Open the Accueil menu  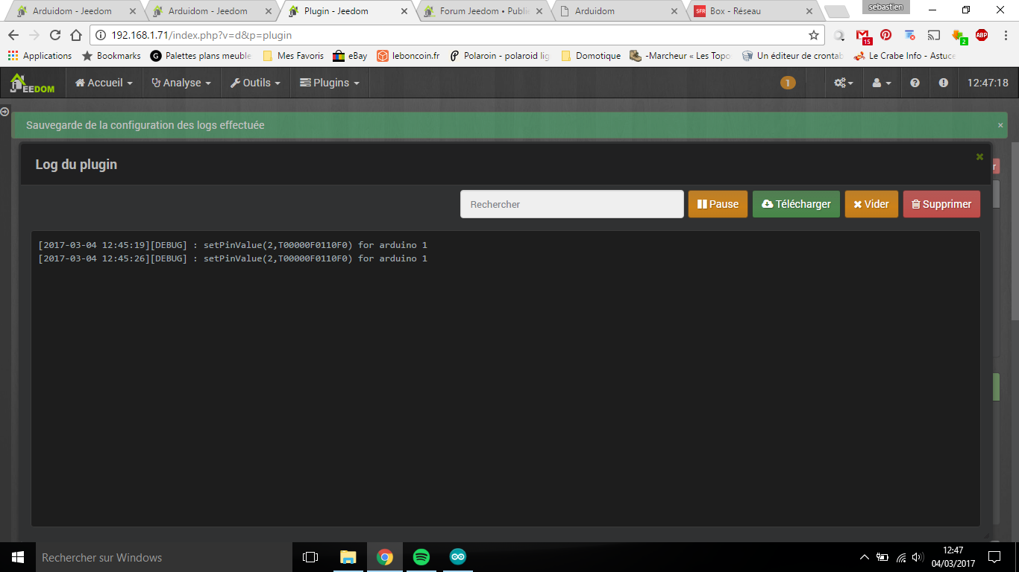tap(104, 83)
